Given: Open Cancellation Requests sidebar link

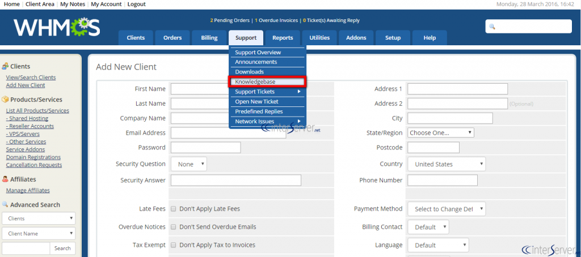Looking at the screenshot, I should [34, 165].
